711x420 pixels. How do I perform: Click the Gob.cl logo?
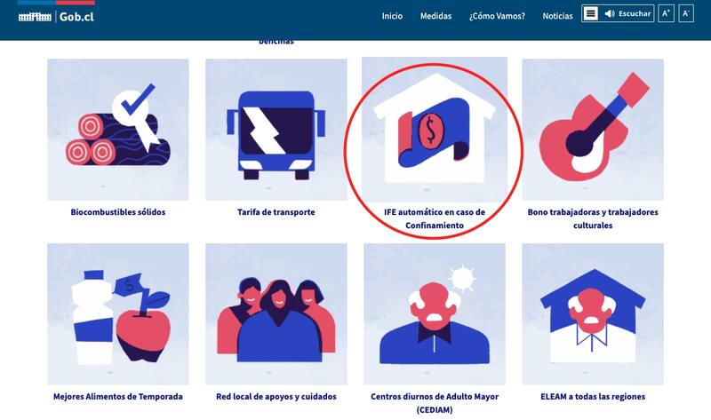click(56, 17)
